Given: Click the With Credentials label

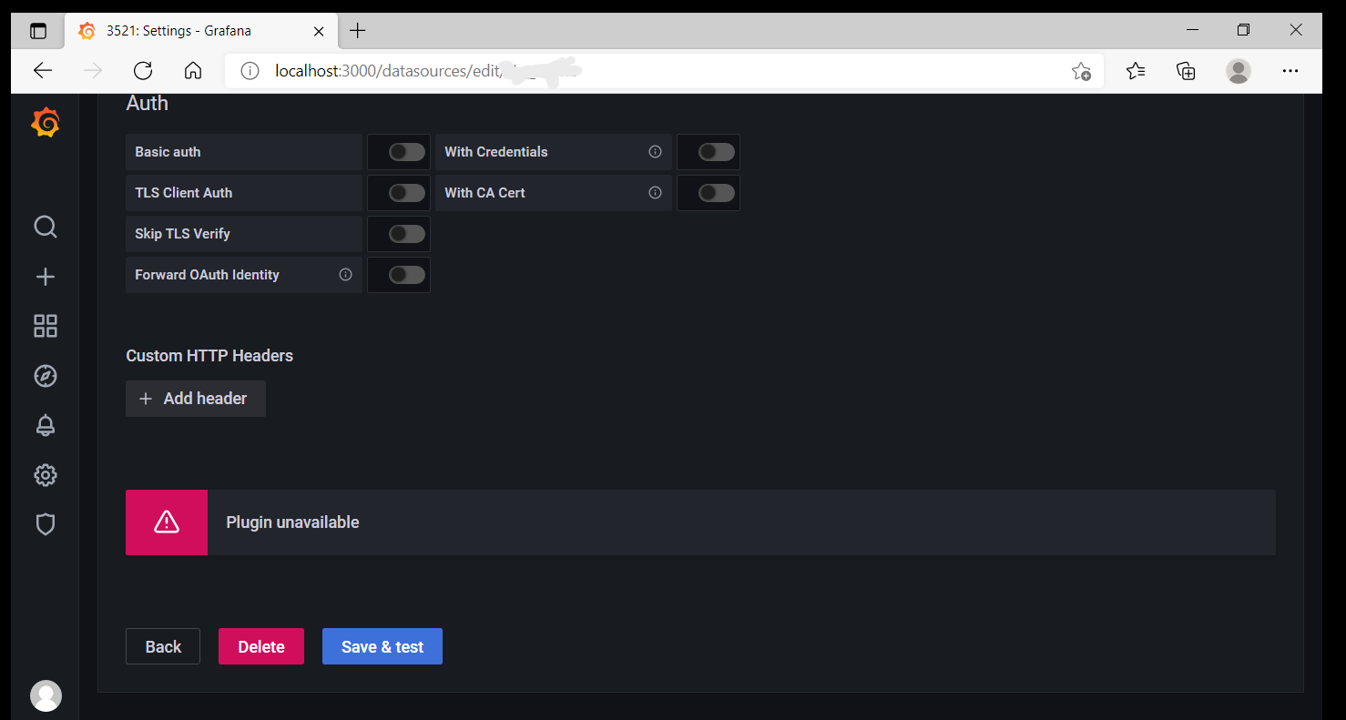Looking at the screenshot, I should [496, 152].
